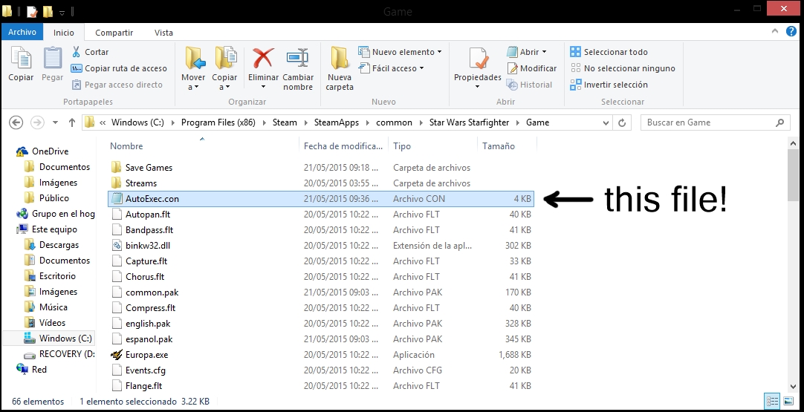Click Historial in the ribbon

529,85
